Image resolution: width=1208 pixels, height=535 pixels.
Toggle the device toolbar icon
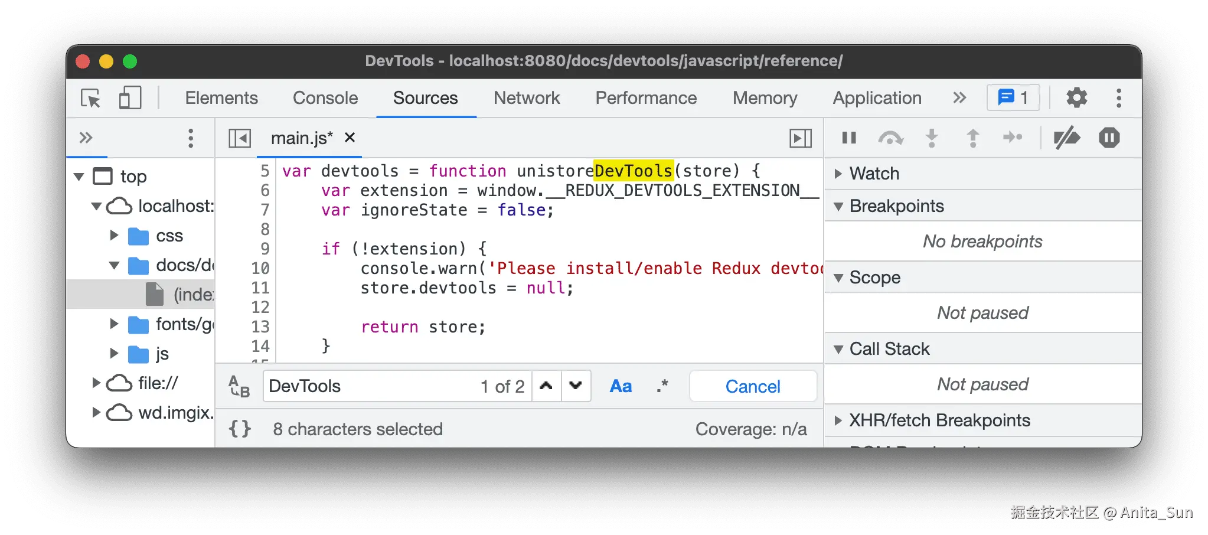130,98
